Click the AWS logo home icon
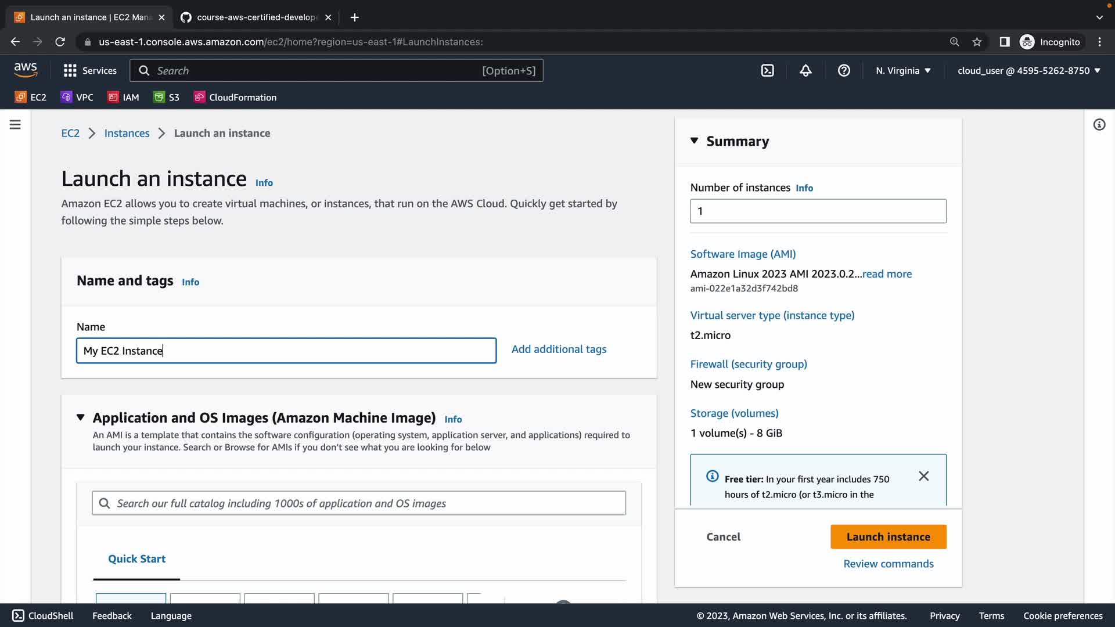The height and width of the screenshot is (627, 1115). (26, 70)
